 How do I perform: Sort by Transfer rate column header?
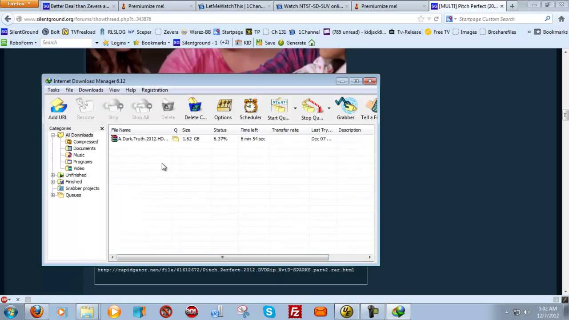289,130
